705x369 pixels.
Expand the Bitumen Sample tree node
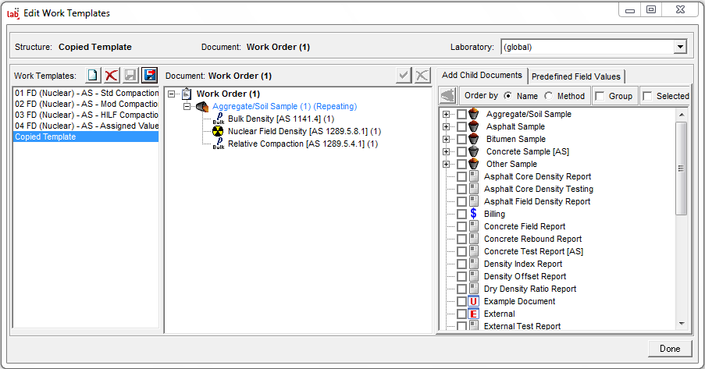pos(447,139)
